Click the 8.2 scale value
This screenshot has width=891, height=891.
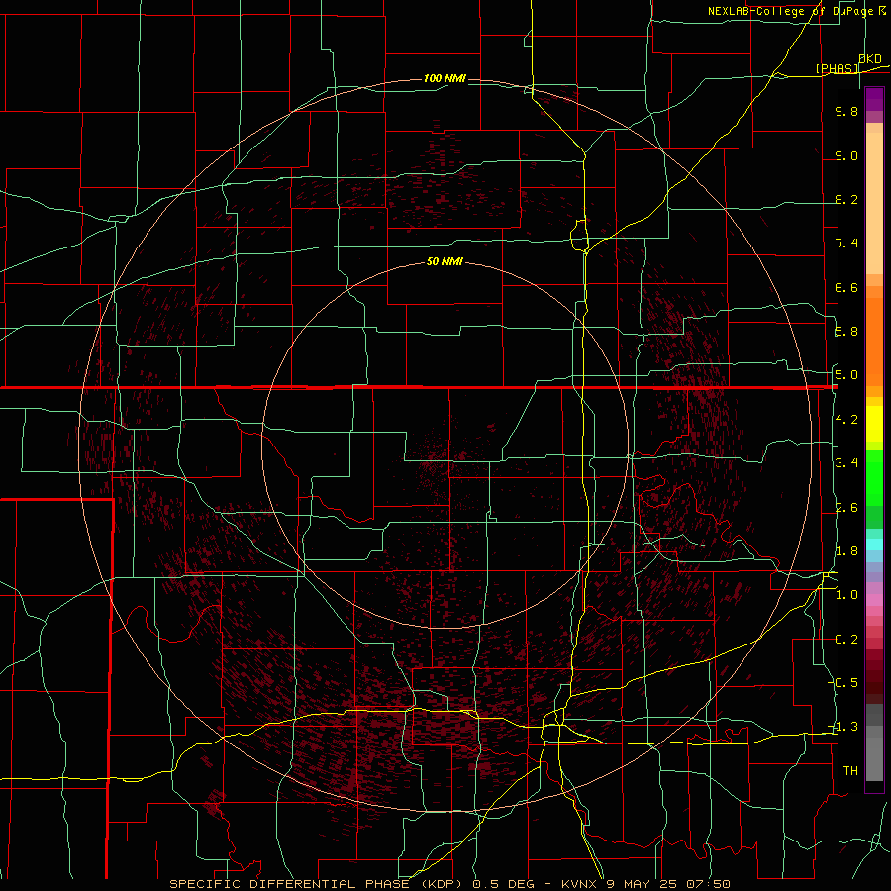[846, 199]
